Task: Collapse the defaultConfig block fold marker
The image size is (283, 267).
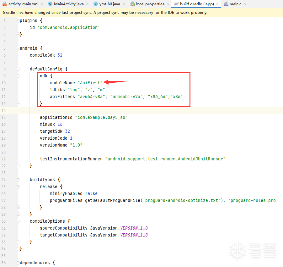Action: (18, 69)
